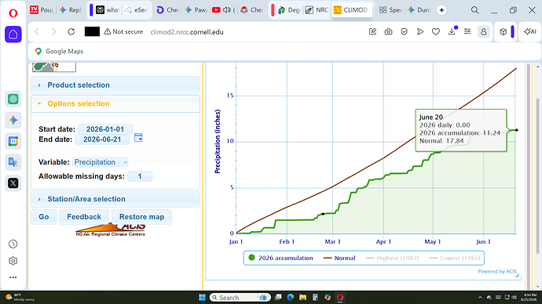Viewport: 542px width, 304px height.
Task: Bookmark this page with the heart icon
Action: 436,31
